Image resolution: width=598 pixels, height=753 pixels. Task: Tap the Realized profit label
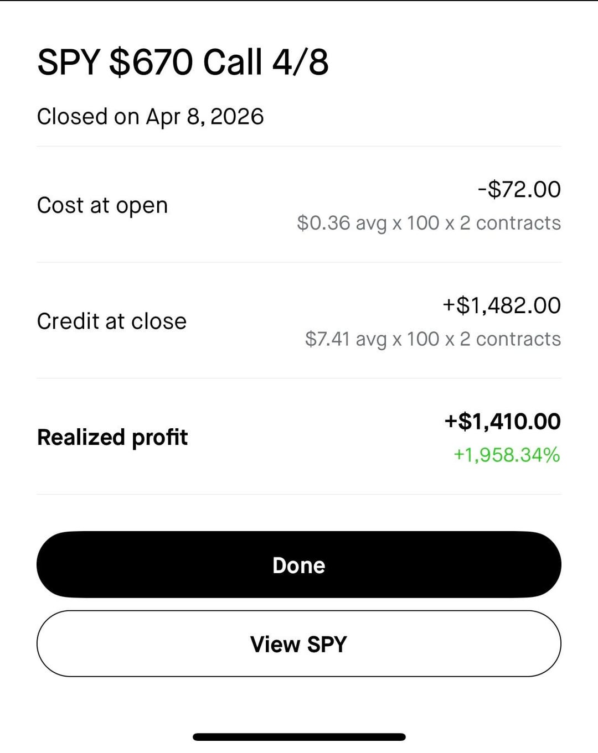point(112,437)
